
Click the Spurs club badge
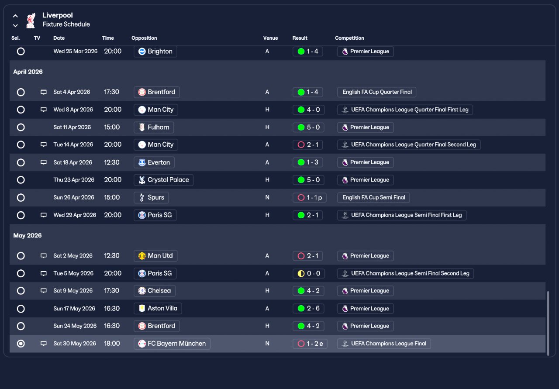coord(141,197)
